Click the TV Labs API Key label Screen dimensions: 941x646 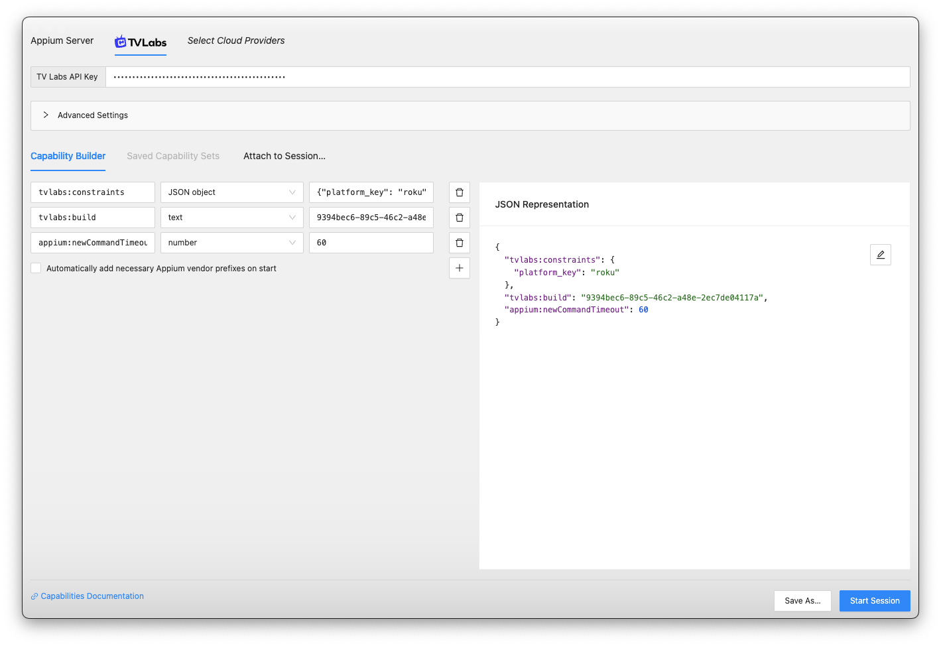click(x=68, y=77)
